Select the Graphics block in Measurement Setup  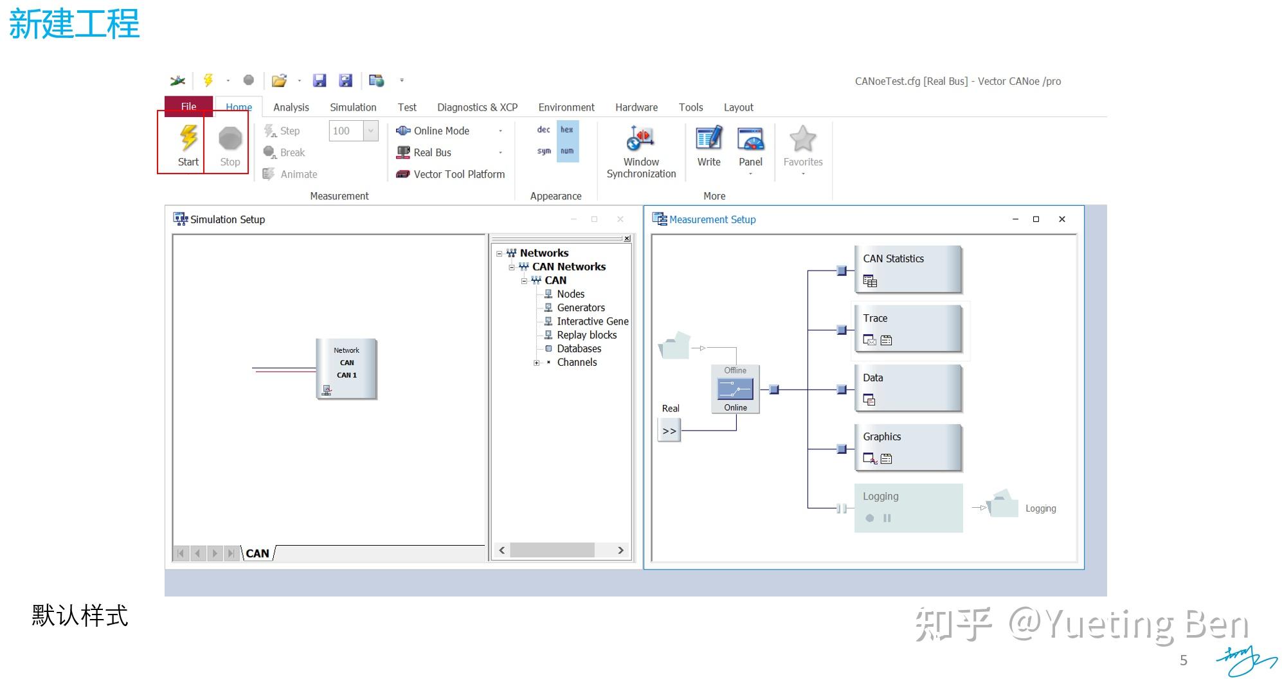(908, 447)
